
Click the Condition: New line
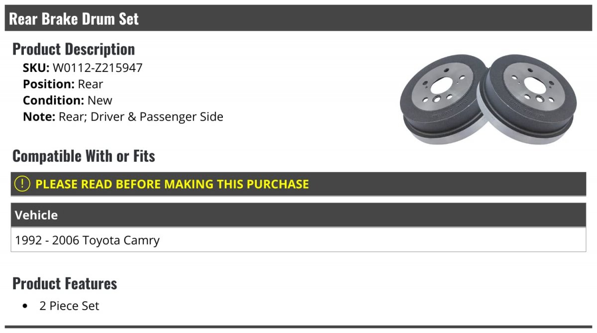[x=68, y=101]
